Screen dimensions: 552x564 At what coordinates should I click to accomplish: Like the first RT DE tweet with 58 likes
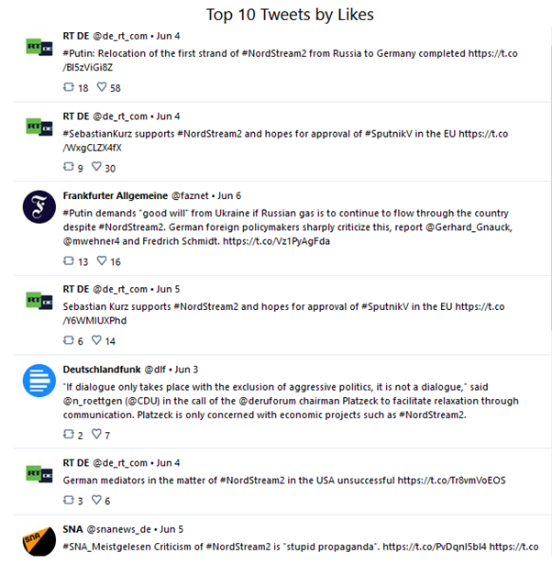(102, 87)
